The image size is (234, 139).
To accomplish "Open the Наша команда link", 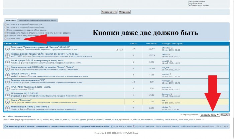I will click(x=163, y=126).
